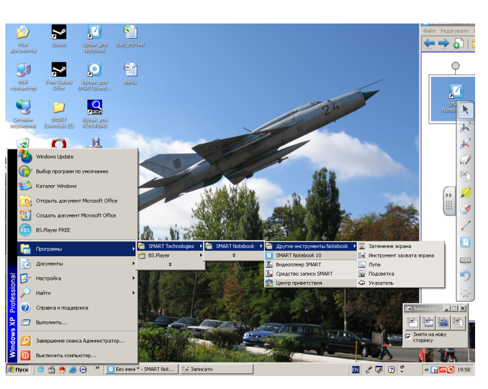The width and height of the screenshot is (488, 389).
Task: Click the blue forward arrow in Notebook
Action: pos(443,43)
